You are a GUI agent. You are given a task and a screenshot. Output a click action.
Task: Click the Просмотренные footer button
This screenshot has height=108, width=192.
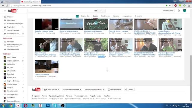pyautogui.click(x=115, y=89)
